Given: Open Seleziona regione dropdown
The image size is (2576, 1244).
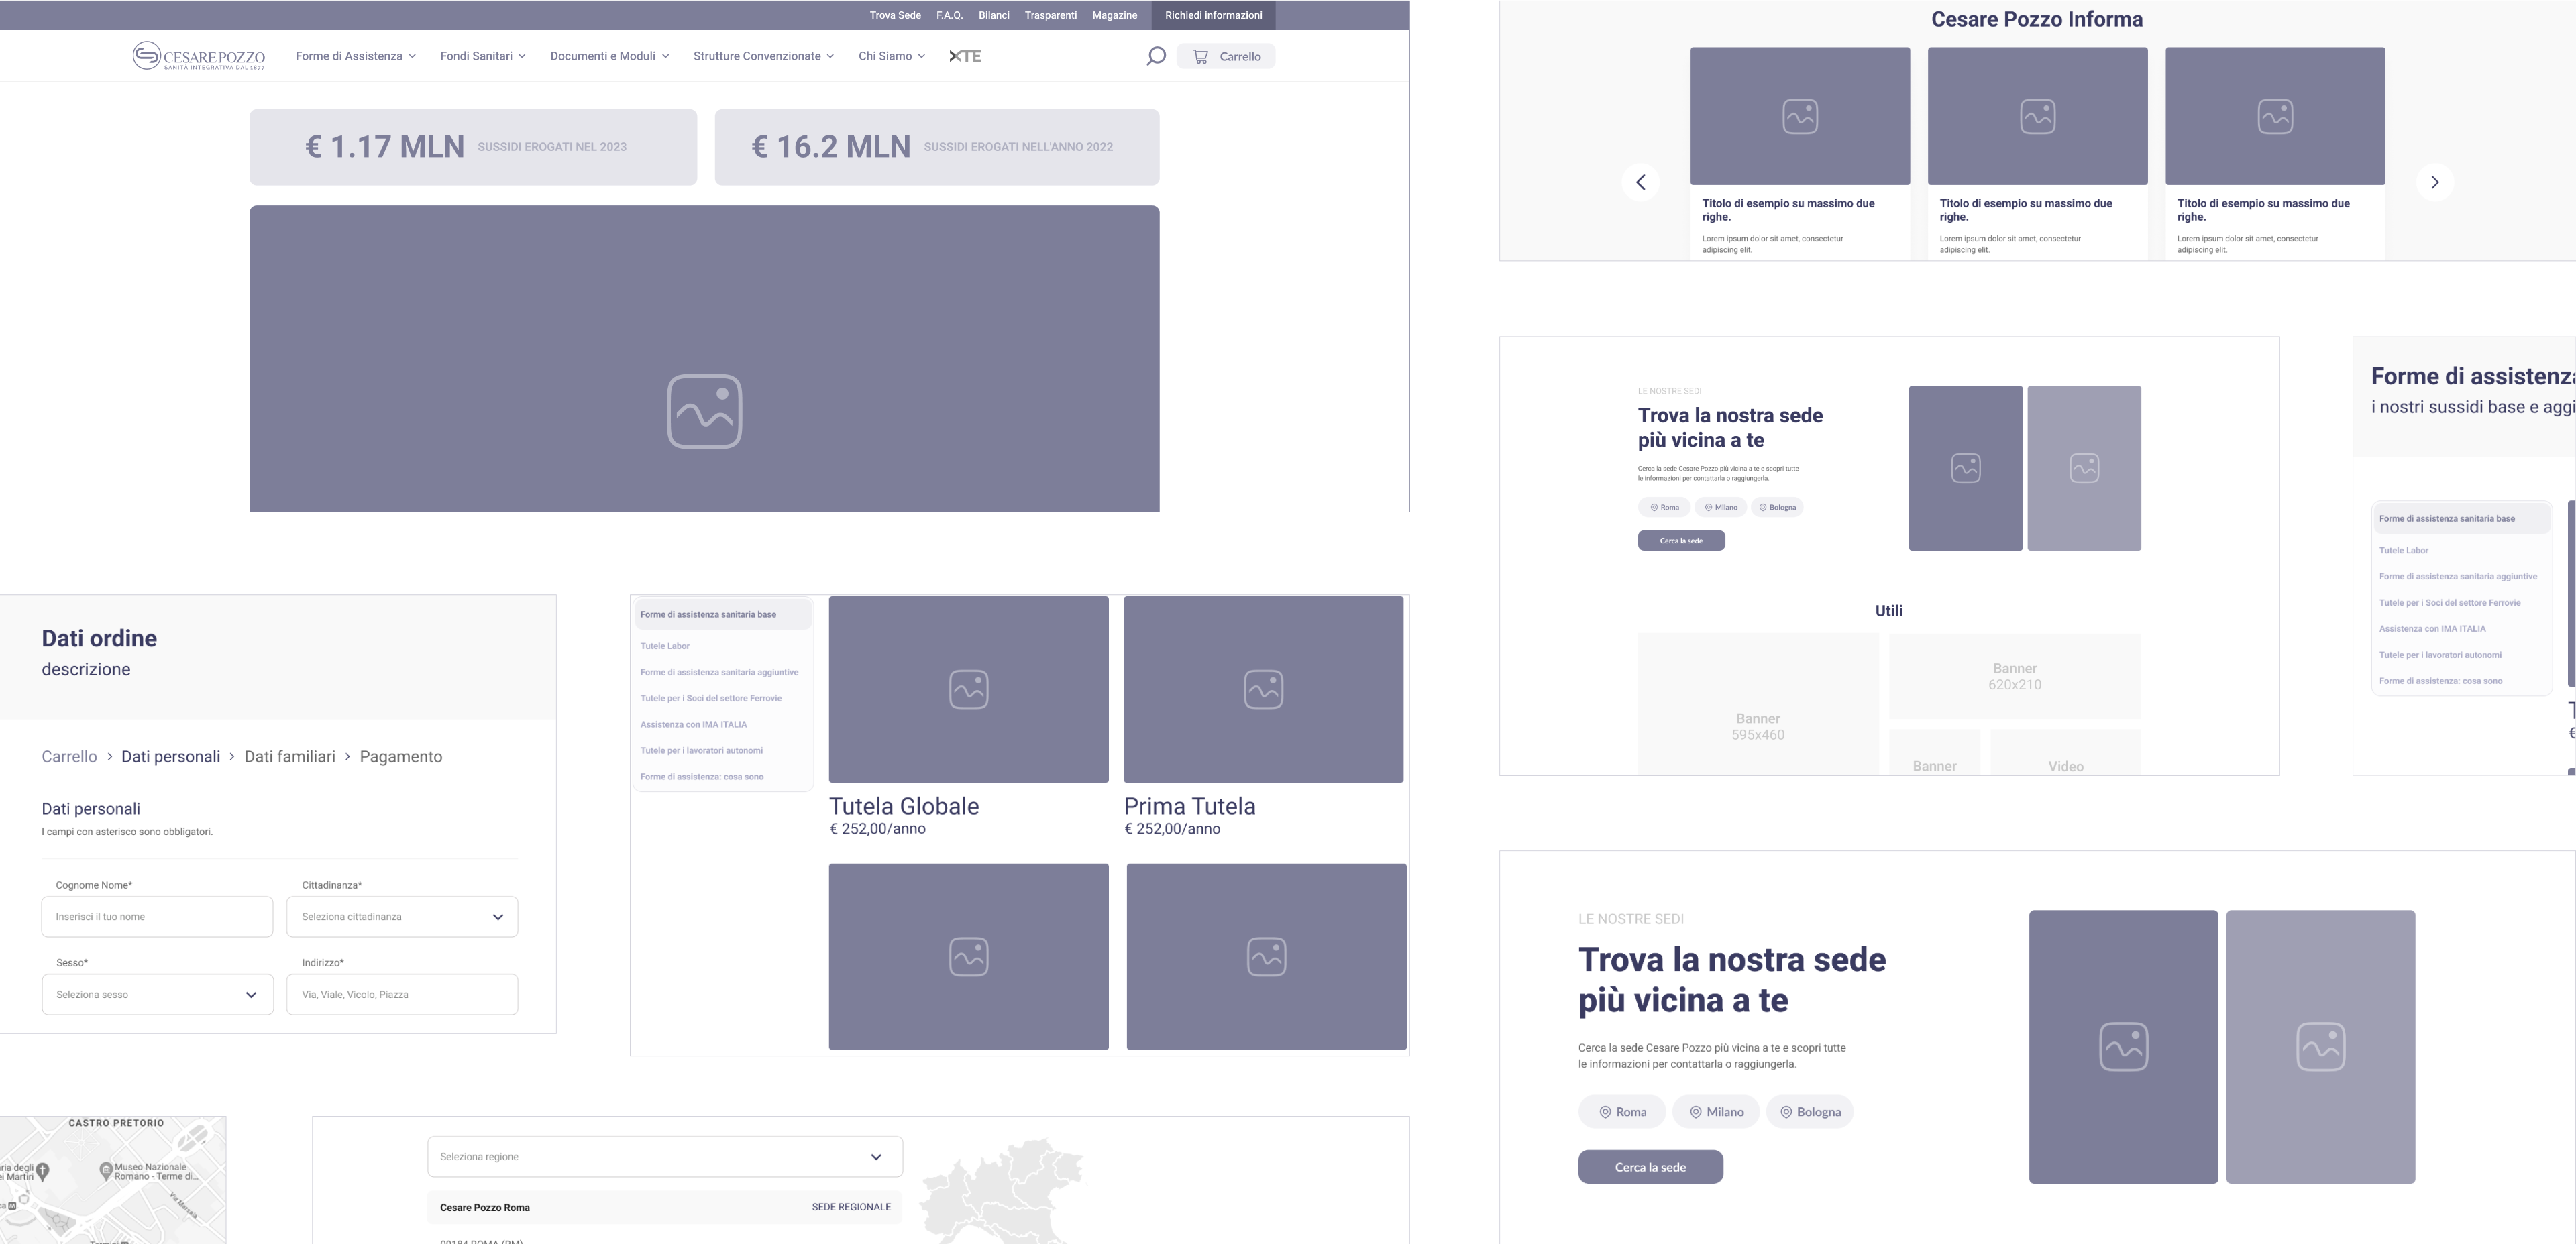Looking at the screenshot, I should [x=665, y=1157].
